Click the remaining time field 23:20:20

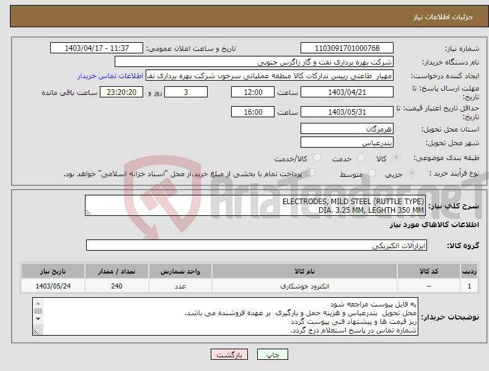[x=121, y=92]
